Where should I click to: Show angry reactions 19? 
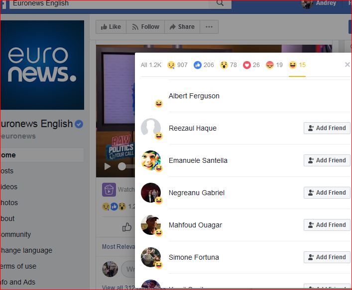pos(274,65)
